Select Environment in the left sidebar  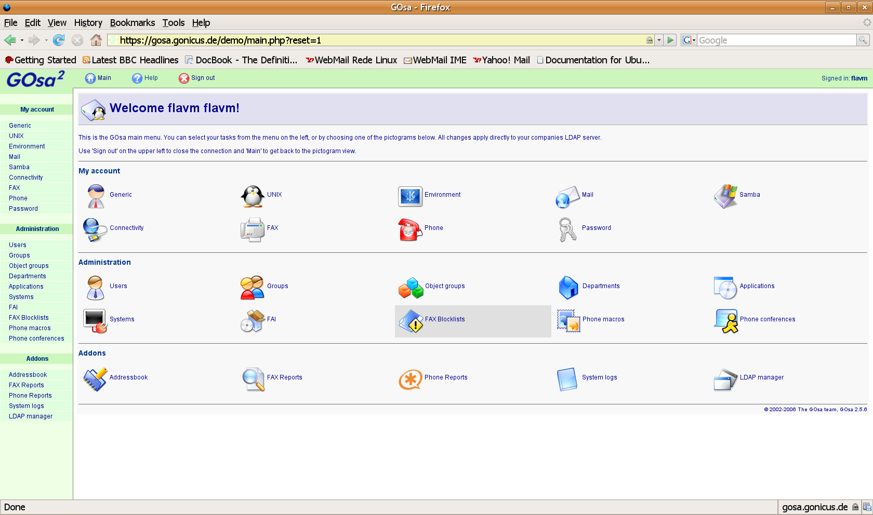27,146
